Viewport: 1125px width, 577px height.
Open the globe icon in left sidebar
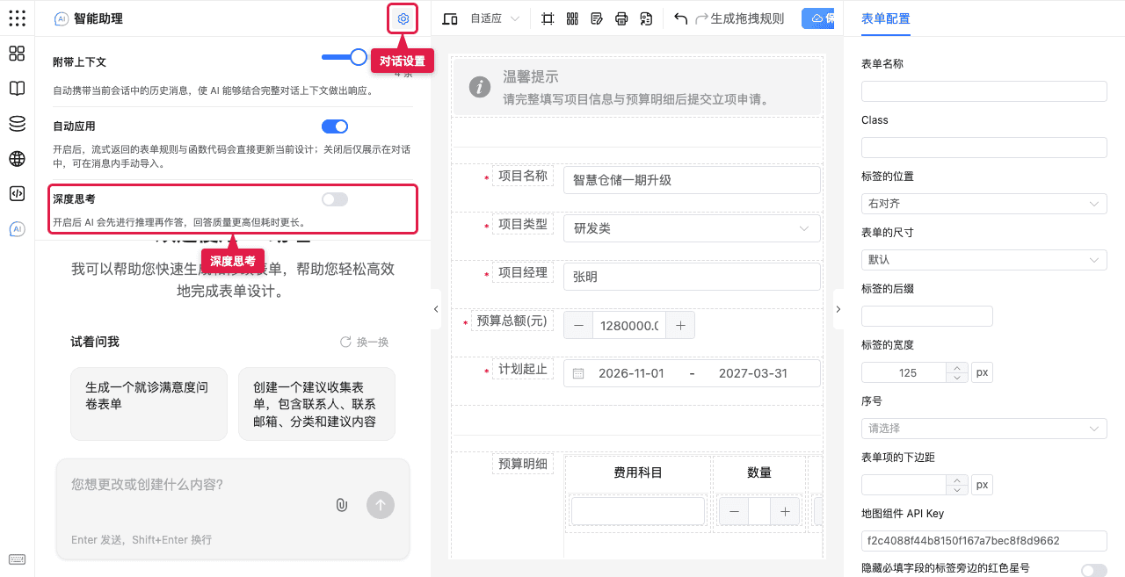17,159
